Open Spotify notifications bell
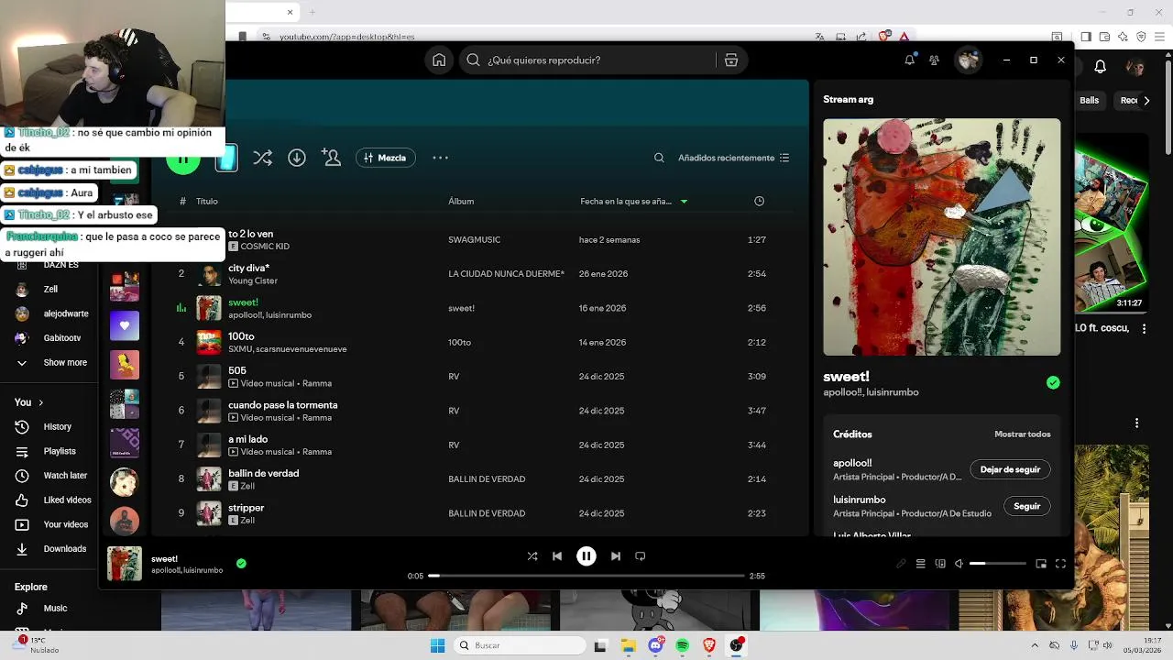 [909, 60]
